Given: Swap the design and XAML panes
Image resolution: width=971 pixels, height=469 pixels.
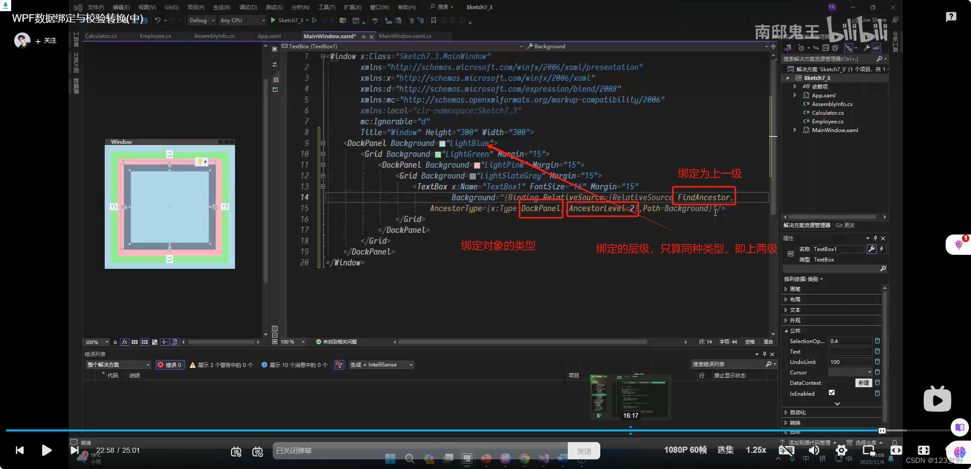Looking at the screenshot, I should 274,64.
